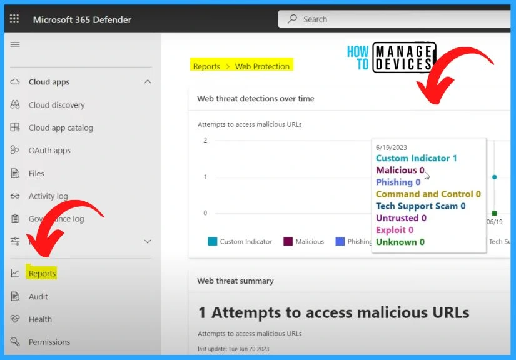
Task: Expand the section chevron above Reports
Action: pyautogui.click(x=148, y=242)
